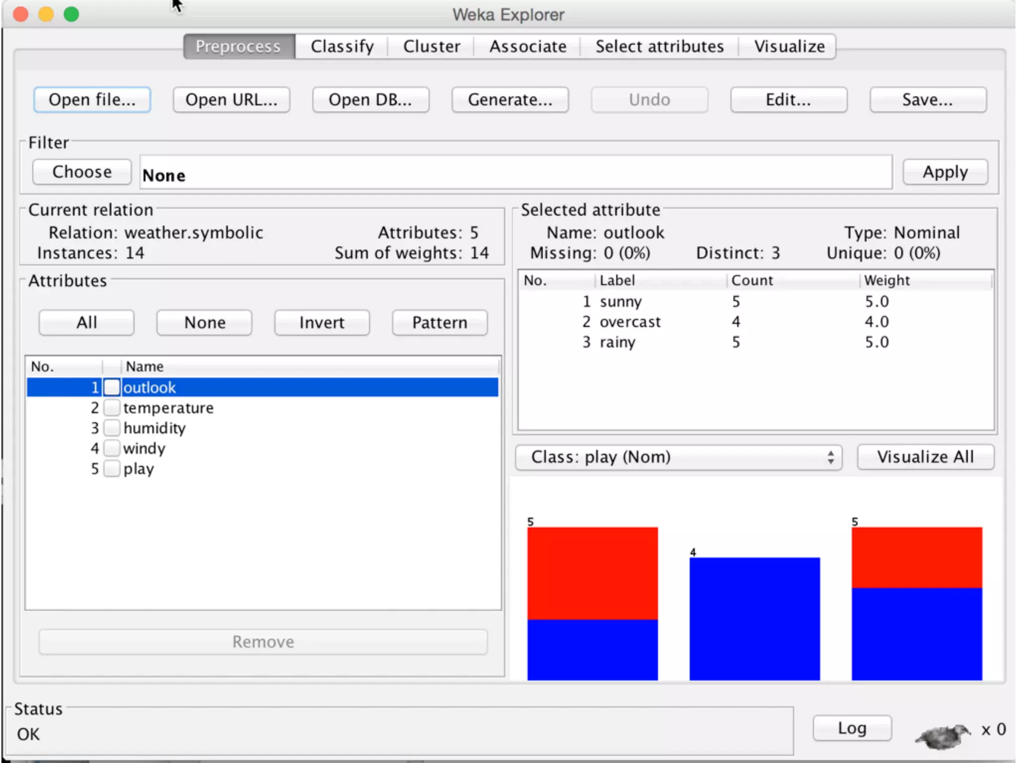Click the Weka bird status icon
This screenshot has height=763, width=1017.
pyautogui.click(x=942, y=735)
